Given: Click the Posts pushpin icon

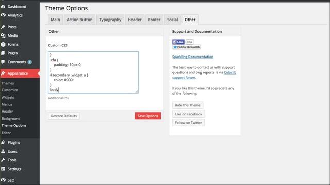Looking at the screenshot, I should (3, 27).
